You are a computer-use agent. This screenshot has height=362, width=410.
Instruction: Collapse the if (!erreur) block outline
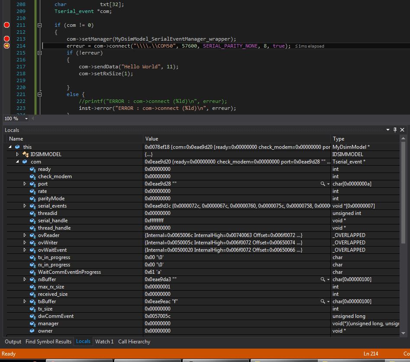point(39,53)
